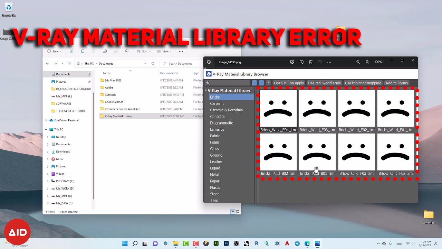Select the 3ds Max 2022 folder row
The height and width of the screenshot is (249, 442).
151,80
